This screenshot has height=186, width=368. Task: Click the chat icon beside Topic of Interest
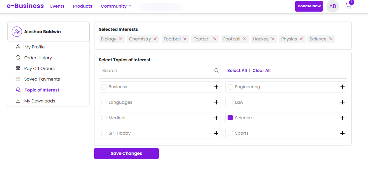pyautogui.click(x=18, y=90)
